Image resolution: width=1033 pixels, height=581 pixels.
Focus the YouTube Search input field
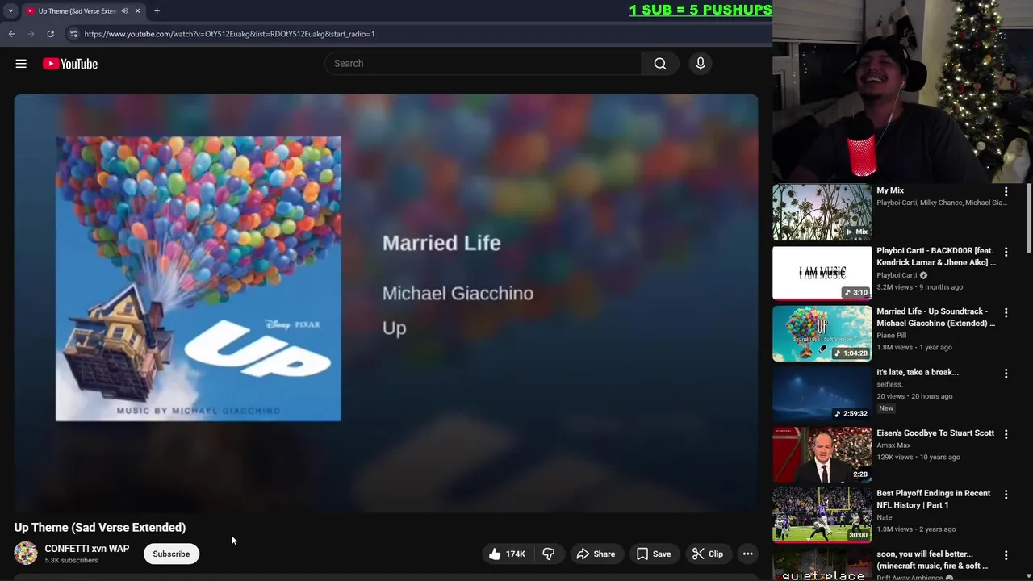coord(483,64)
